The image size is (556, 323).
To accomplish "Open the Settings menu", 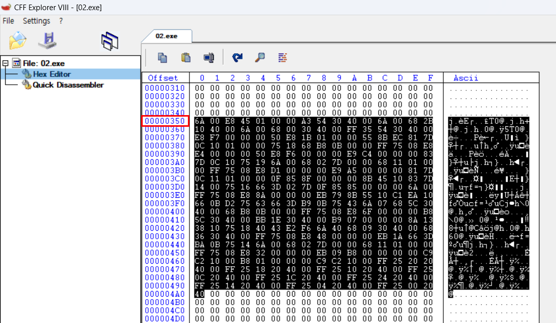I will pyautogui.click(x=37, y=21).
